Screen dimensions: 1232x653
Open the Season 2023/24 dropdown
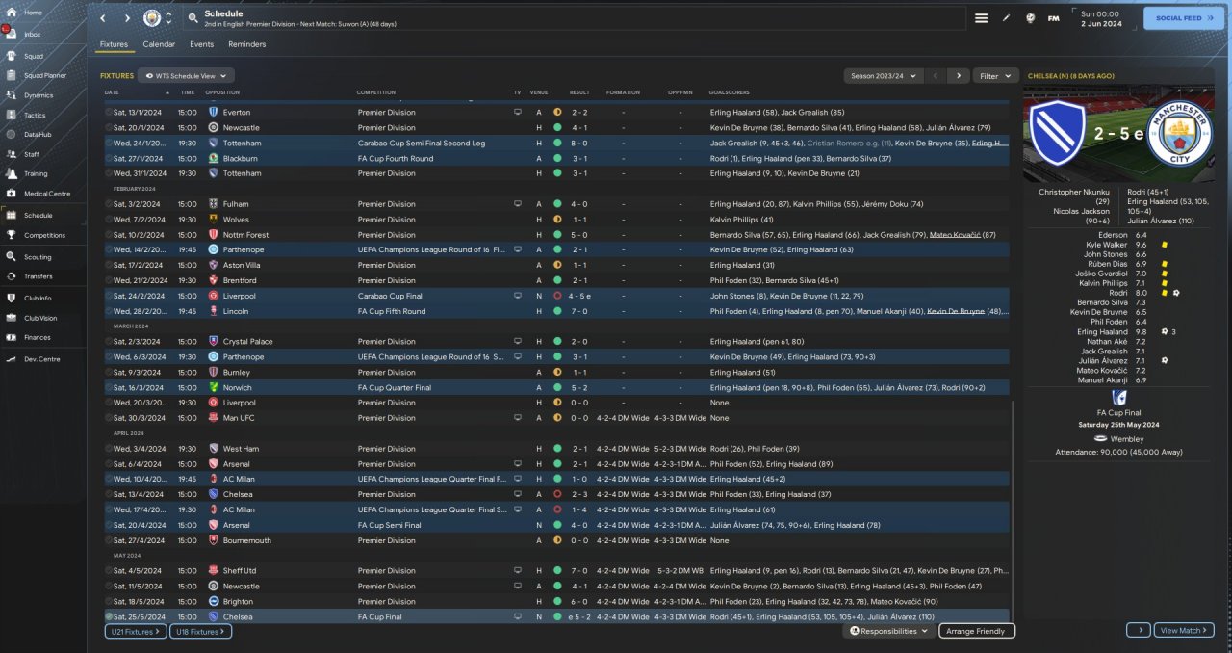tap(883, 75)
